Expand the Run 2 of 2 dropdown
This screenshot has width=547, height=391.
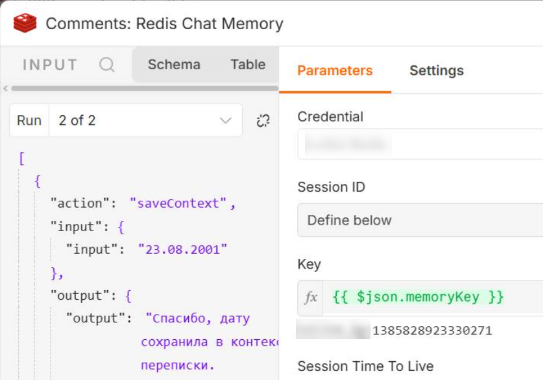pyautogui.click(x=145, y=120)
